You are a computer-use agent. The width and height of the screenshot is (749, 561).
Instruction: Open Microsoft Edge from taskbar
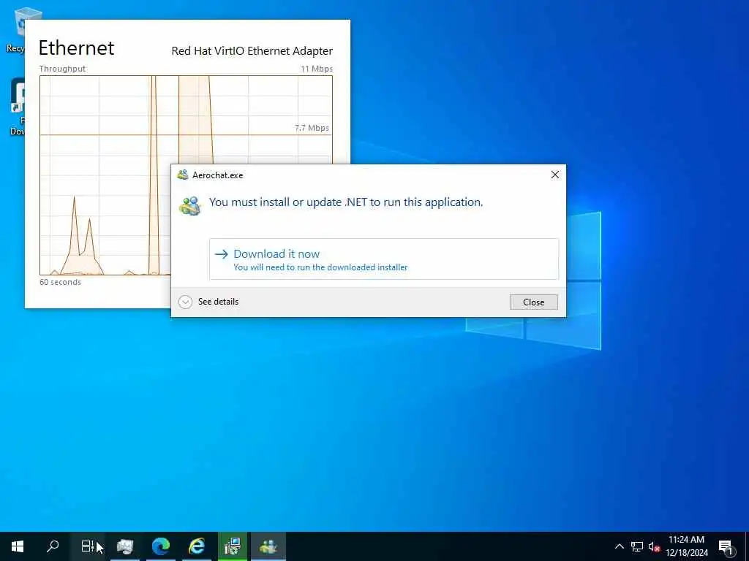coord(161,546)
